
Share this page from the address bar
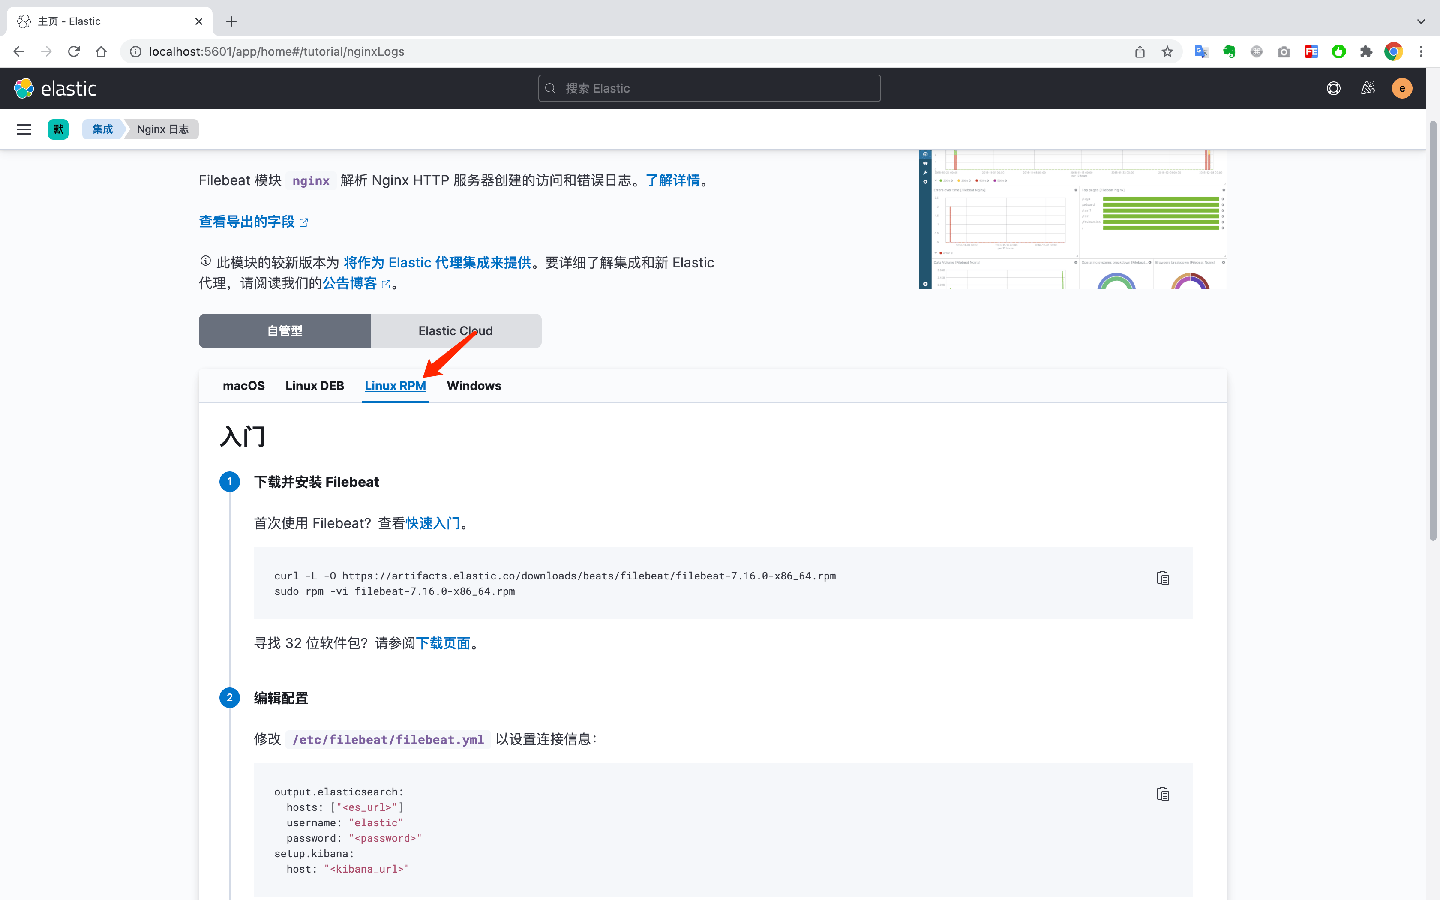[x=1140, y=52]
